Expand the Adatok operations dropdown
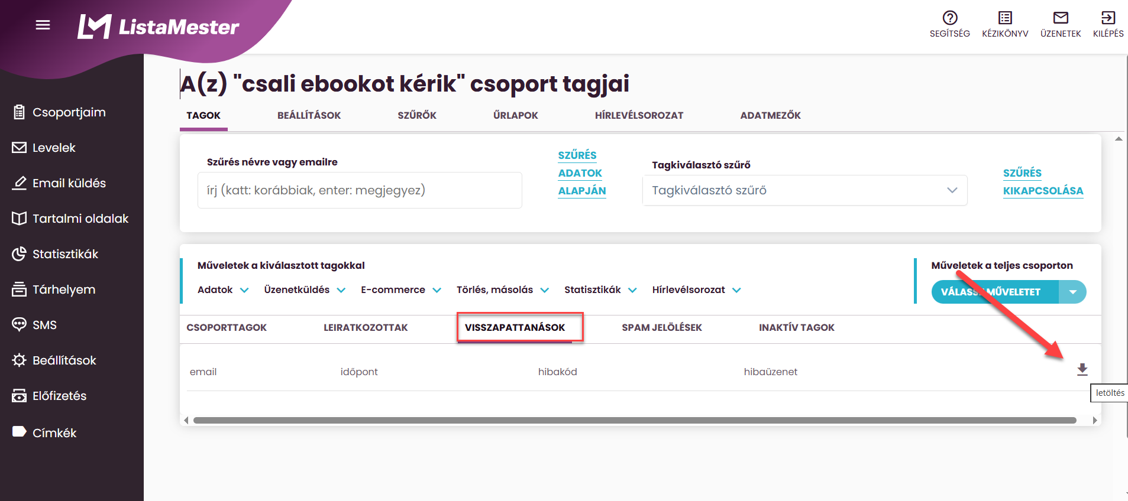The width and height of the screenshot is (1128, 501). point(223,289)
